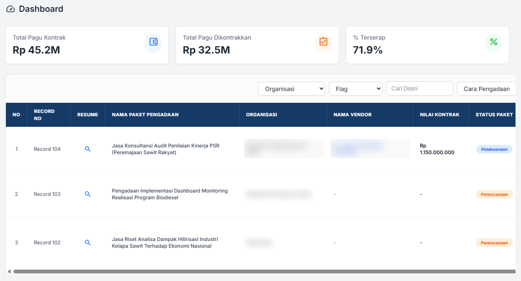Click the clipboard check icon on Total Pagu Dikontrakkan
Screen dimensions: 521x281
point(323,42)
